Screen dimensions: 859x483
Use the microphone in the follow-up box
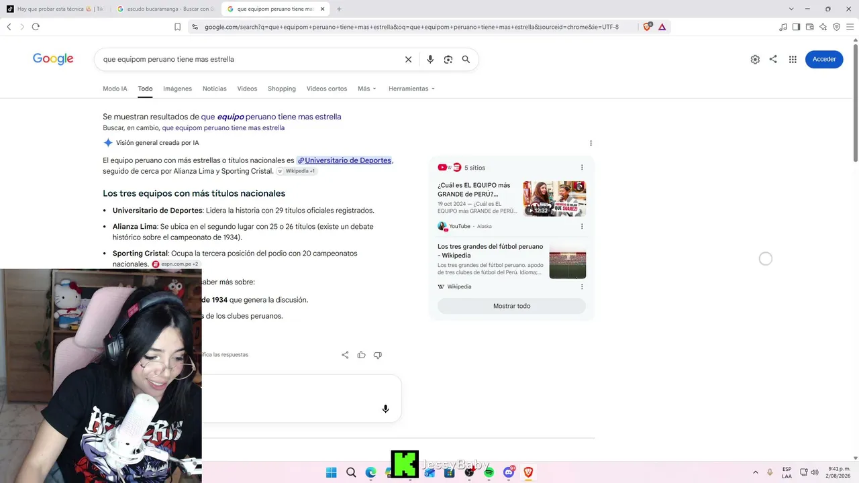(385, 409)
